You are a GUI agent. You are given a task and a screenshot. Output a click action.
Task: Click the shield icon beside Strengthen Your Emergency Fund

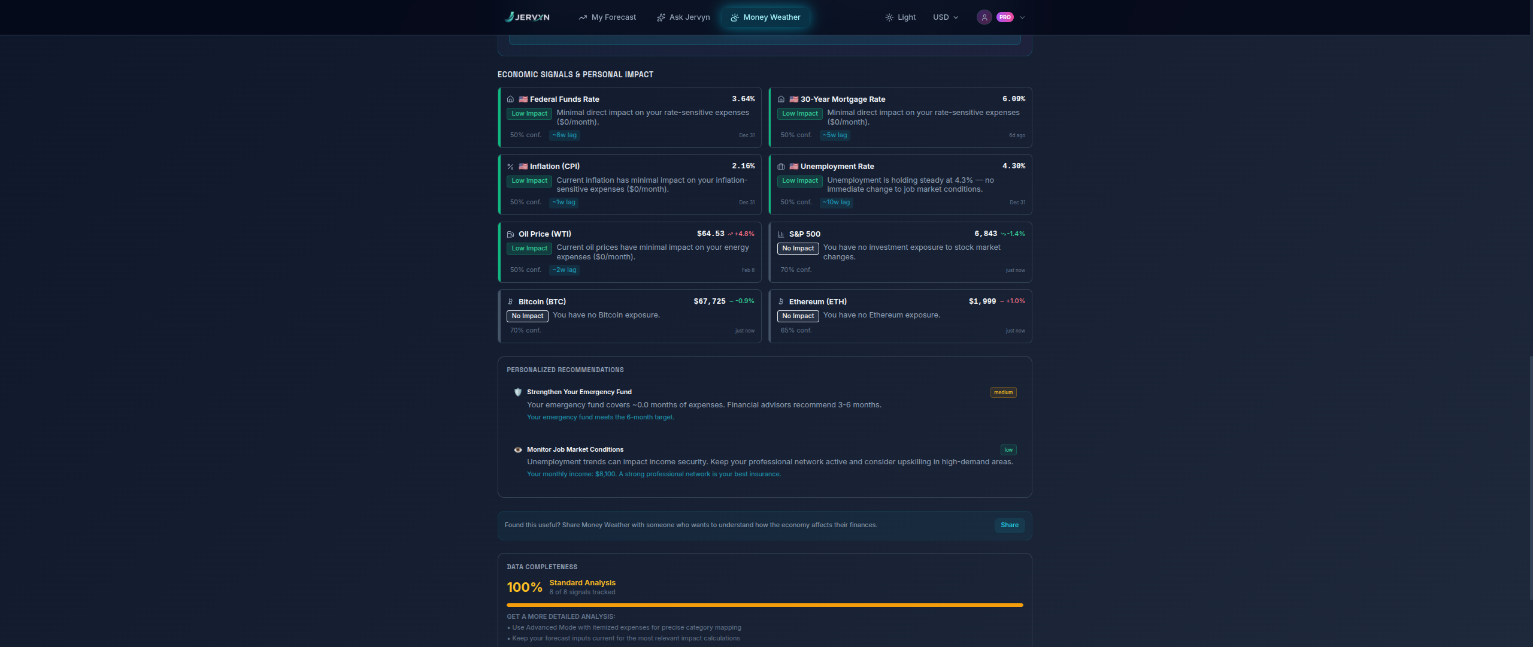[x=517, y=392]
